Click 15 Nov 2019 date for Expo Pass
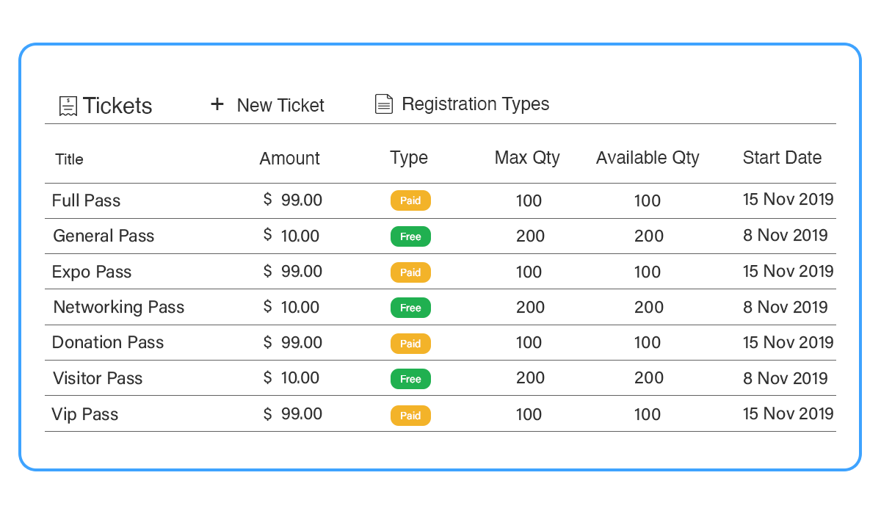The width and height of the screenshot is (881, 514). click(788, 271)
